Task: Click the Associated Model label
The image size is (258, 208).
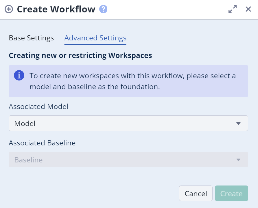Action: point(38,106)
